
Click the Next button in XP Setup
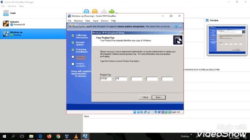click(159, 97)
